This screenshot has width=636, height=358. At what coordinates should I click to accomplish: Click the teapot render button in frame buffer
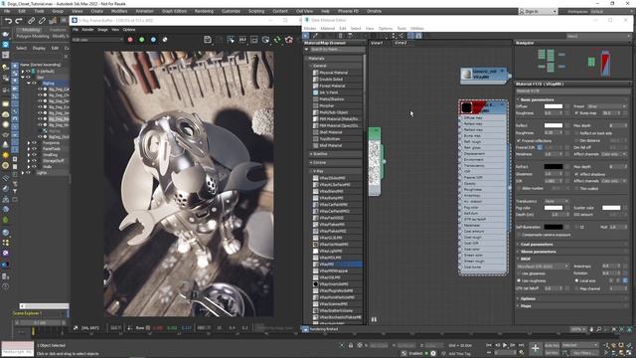pyautogui.click(x=289, y=40)
